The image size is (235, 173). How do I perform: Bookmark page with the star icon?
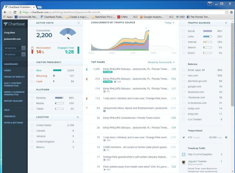pos(226,12)
